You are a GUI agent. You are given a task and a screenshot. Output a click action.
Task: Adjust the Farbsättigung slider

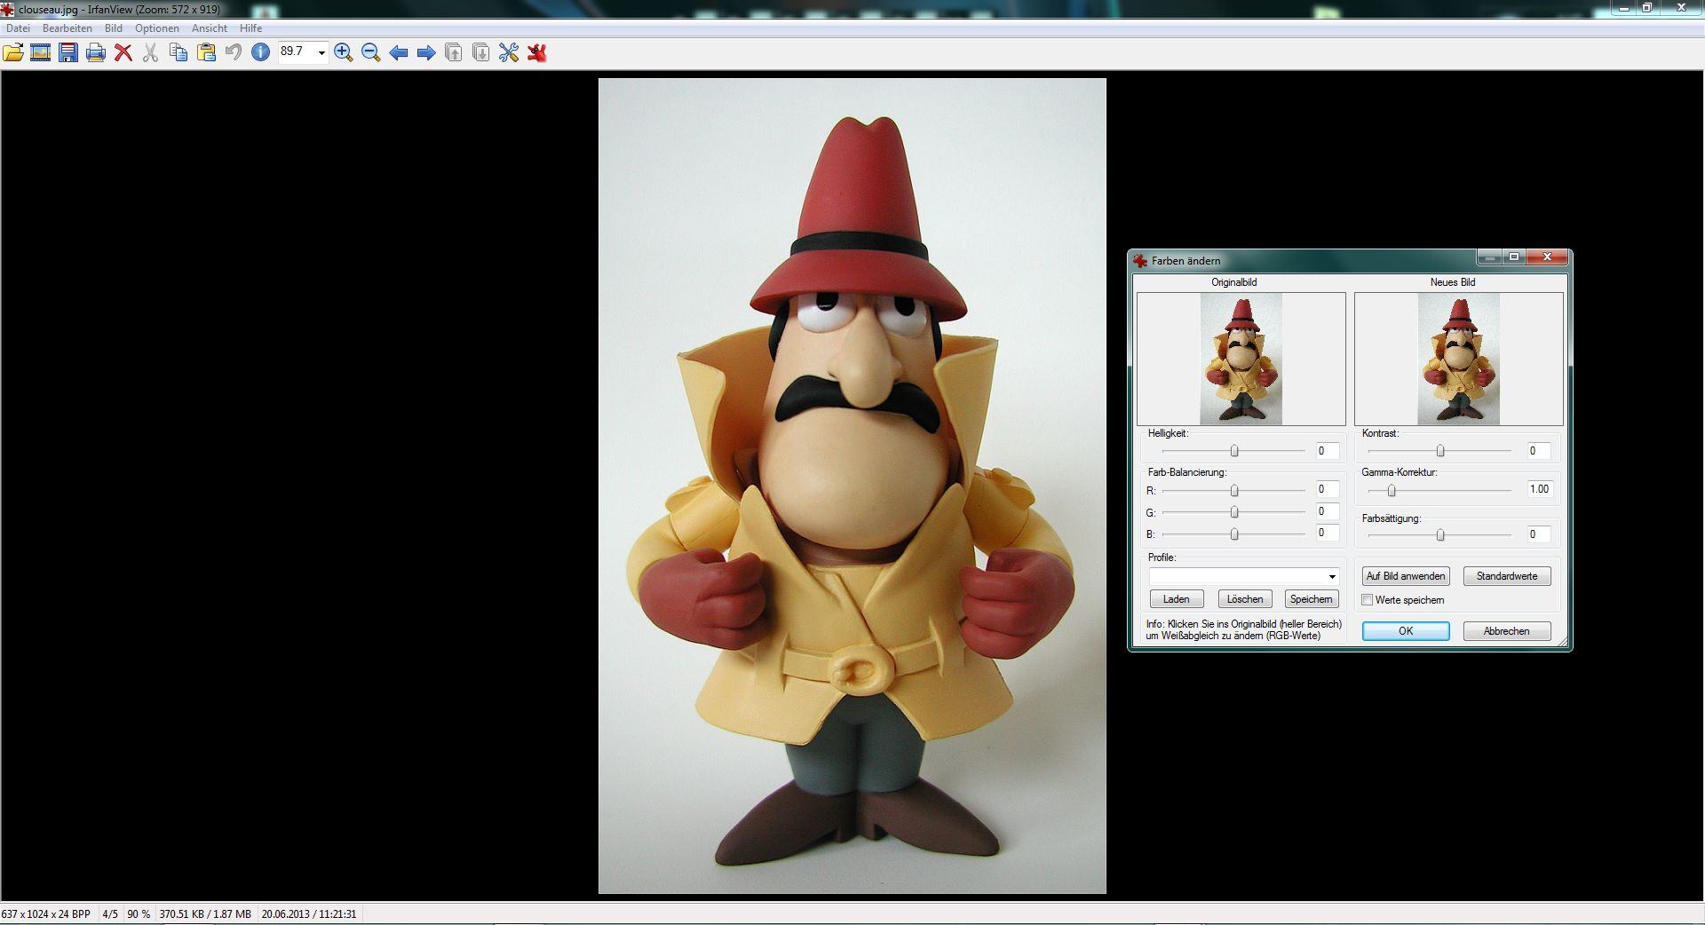click(1440, 535)
